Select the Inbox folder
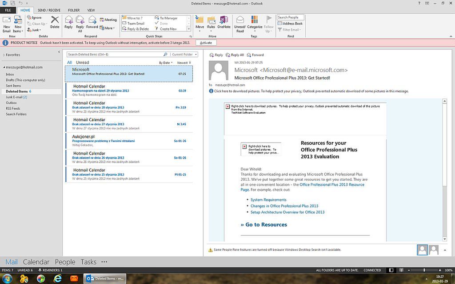Viewport: 455px width, 284px height. click(10, 75)
